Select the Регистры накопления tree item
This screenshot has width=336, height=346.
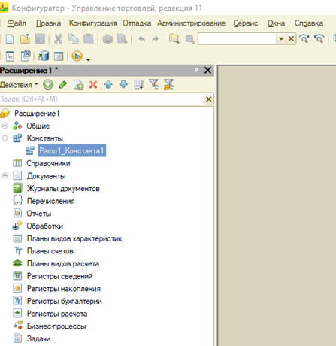[x=64, y=289]
